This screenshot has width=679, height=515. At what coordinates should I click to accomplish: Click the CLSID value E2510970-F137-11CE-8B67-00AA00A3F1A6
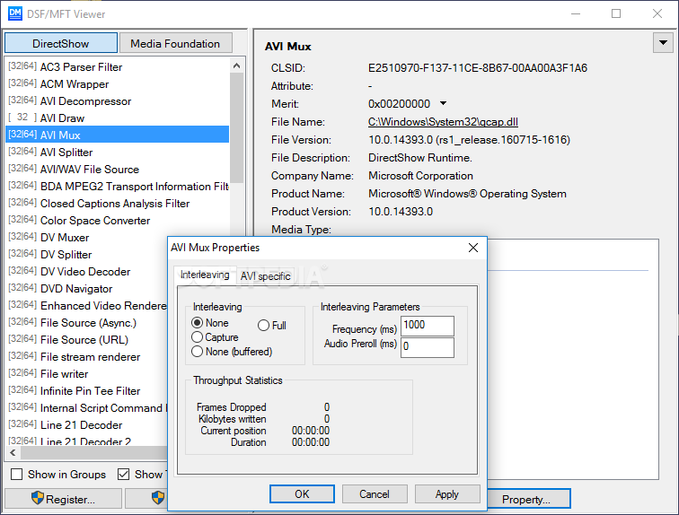coord(478,68)
